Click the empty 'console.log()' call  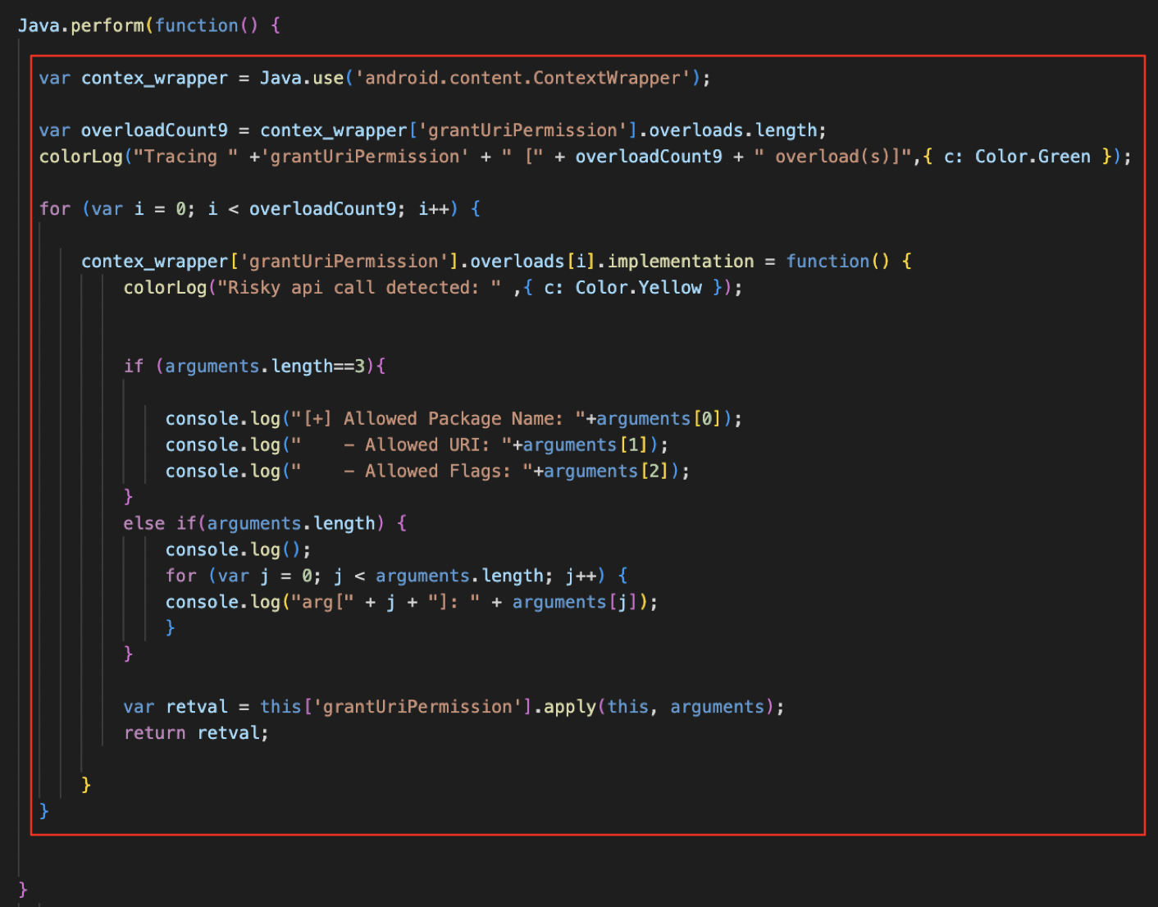tap(233, 550)
